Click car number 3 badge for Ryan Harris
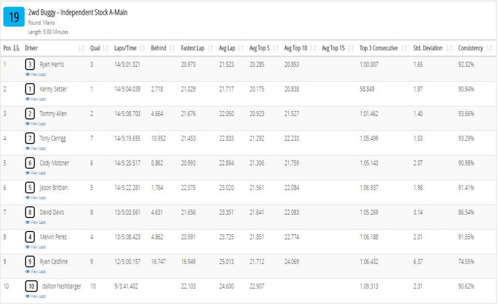498x304 pixels. point(30,65)
